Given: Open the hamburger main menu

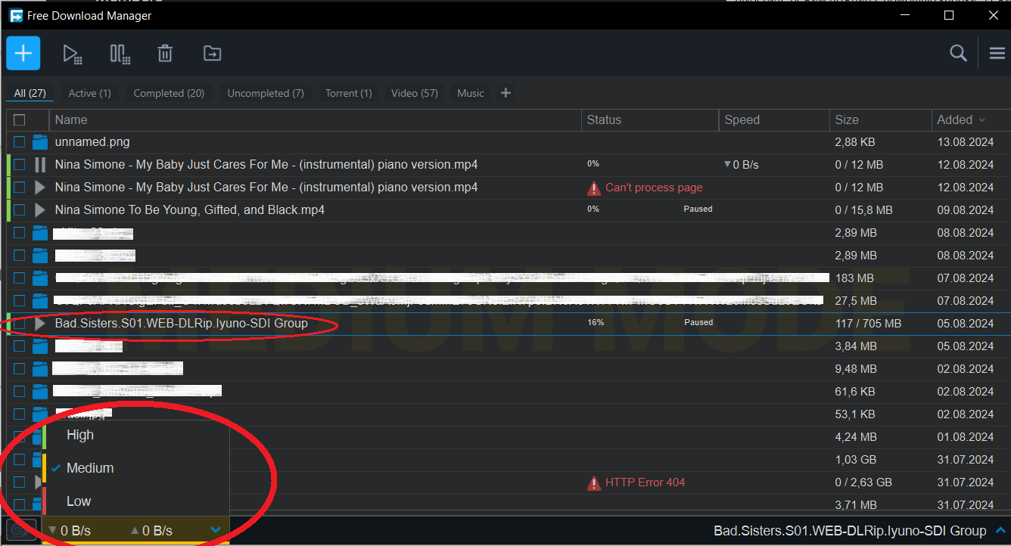Looking at the screenshot, I should tap(997, 53).
